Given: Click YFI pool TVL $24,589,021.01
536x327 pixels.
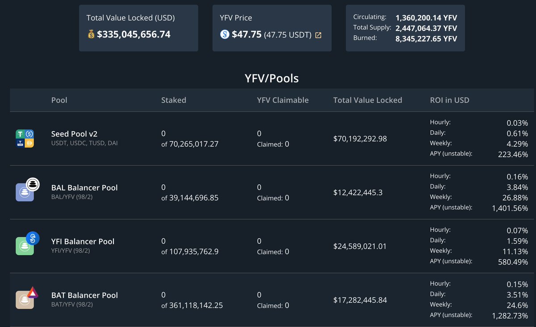Looking at the screenshot, I should pos(360,246).
